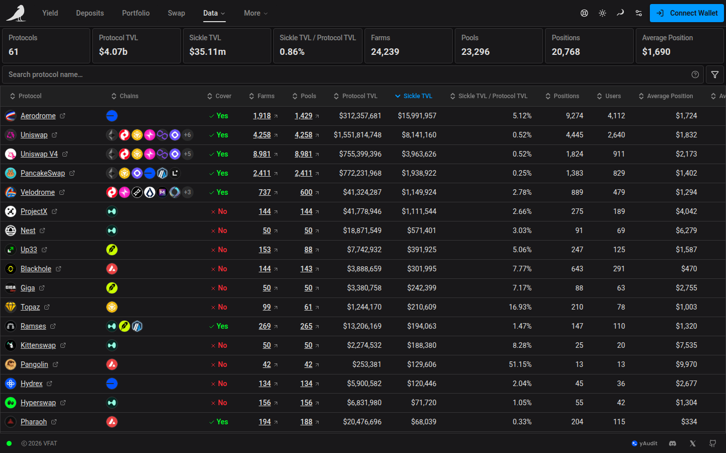Open the help lifebuoy icon in the header
The height and width of the screenshot is (453, 726).
[584, 13]
